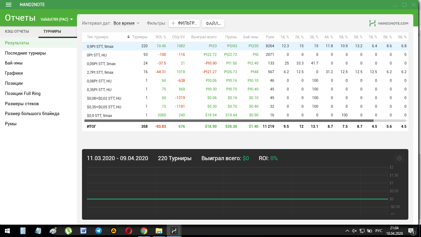Open chart settings gear icon
Screen dimensions: 421x237
click(x=399, y=158)
